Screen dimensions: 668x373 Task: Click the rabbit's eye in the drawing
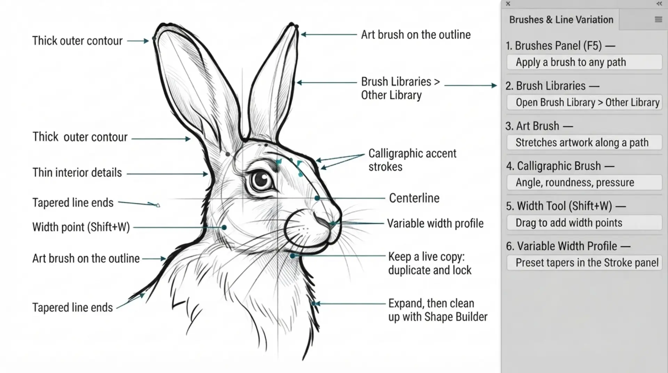coord(261,181)
